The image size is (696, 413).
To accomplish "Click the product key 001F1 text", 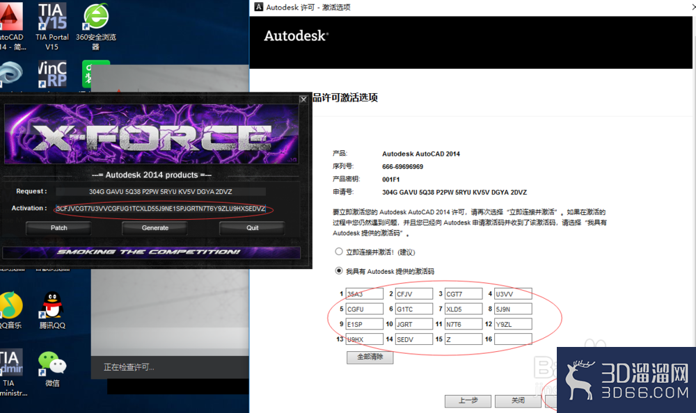I will 390,179.
